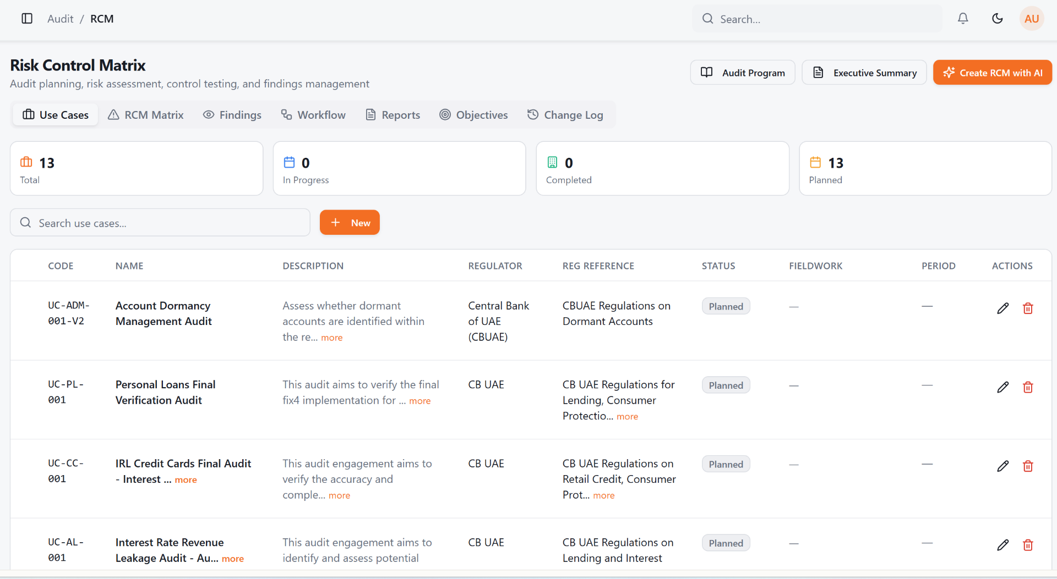This screenshot has height=579, width=1057.
Task: View the Change Log tab
Action: pyautogui.click(x=565, y=115)
